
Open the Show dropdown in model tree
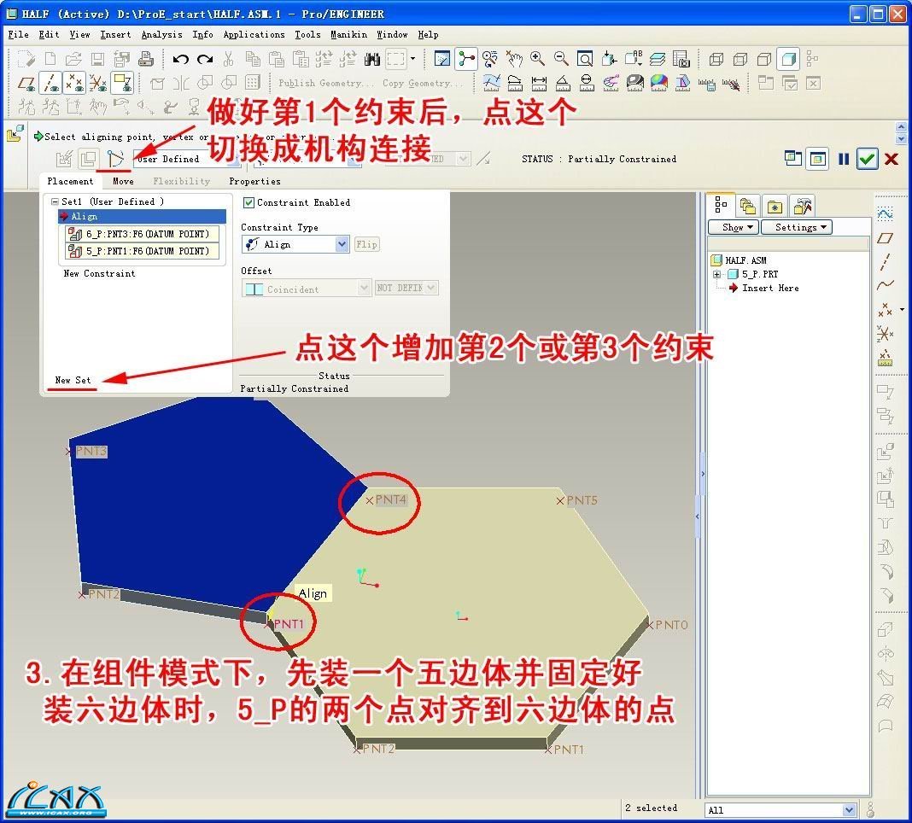pyautogui.click(x=734, y=227)
